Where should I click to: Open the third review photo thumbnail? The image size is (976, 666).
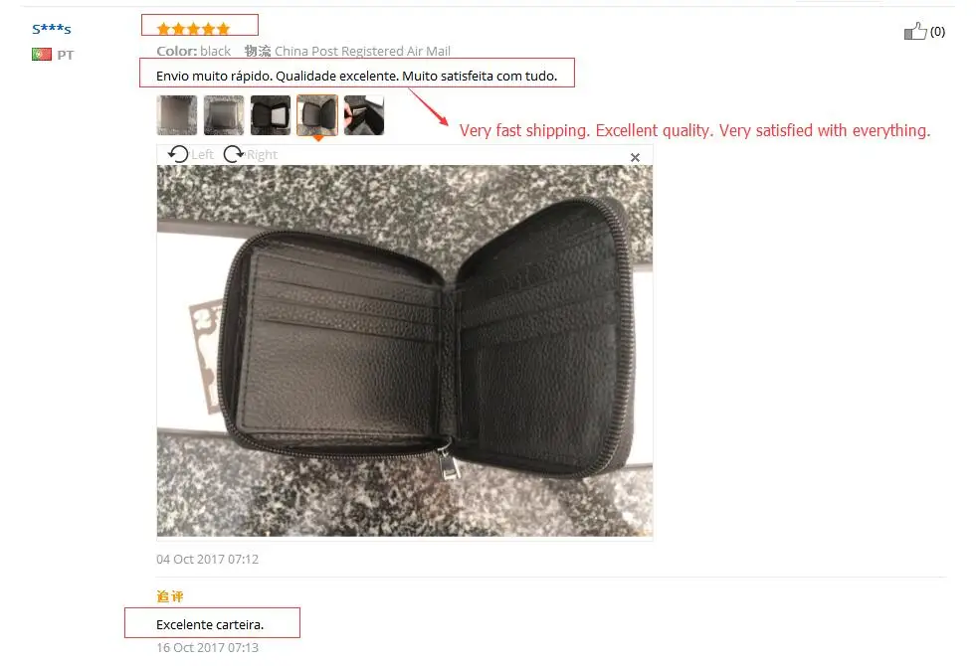point(271,115)
